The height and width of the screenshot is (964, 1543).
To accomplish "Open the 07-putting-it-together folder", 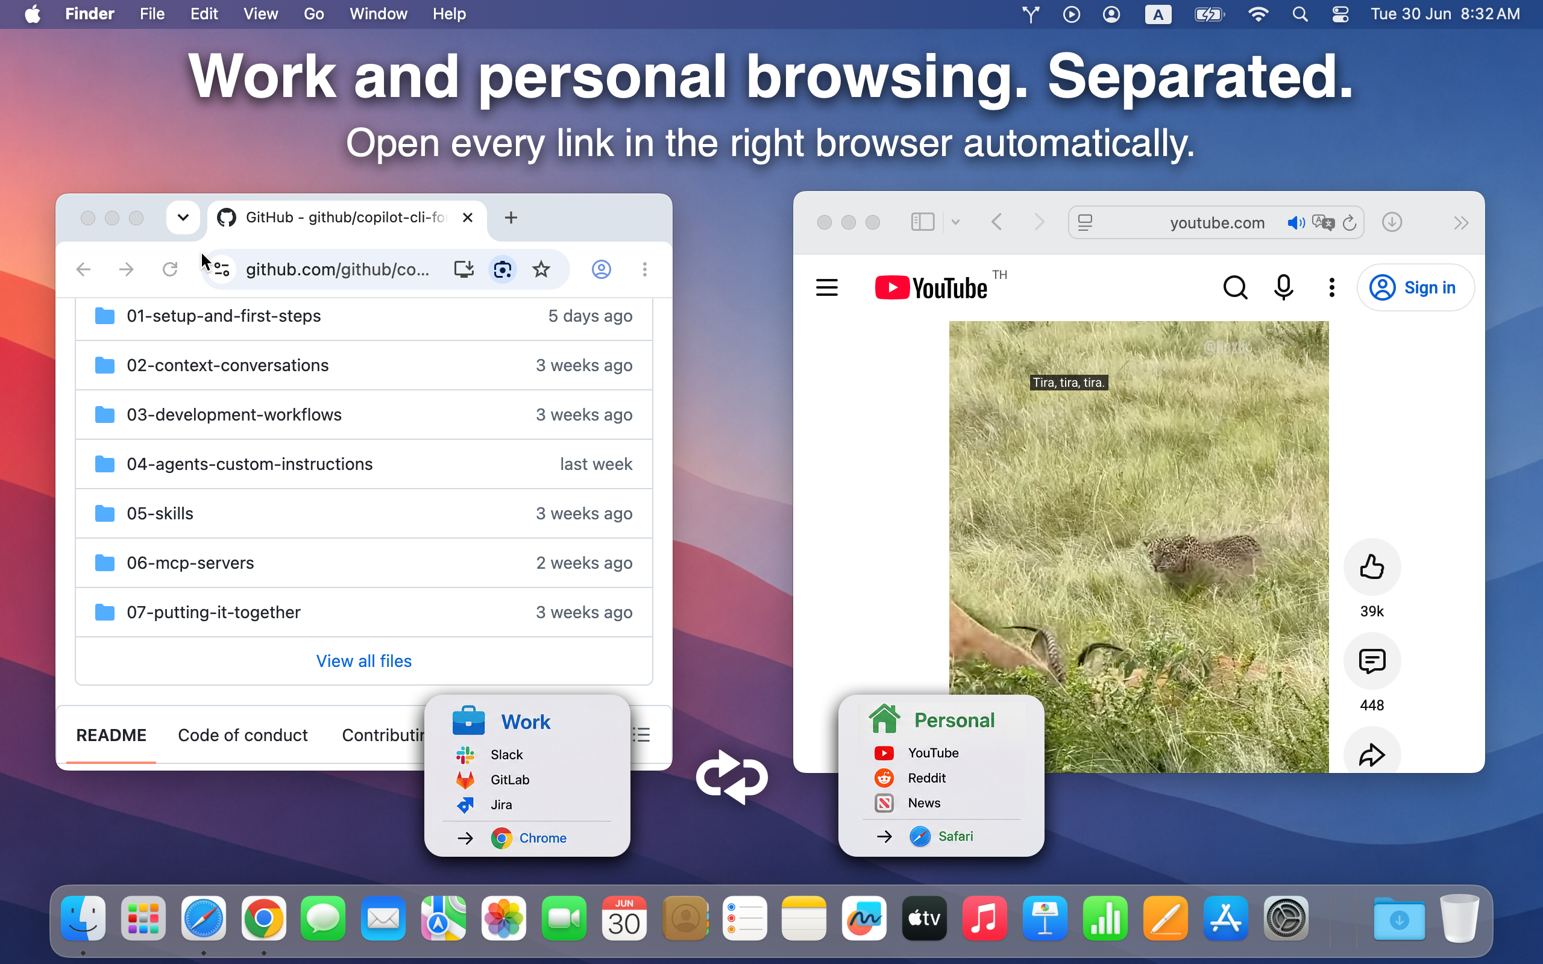I will pyautogui.click(x=213, y=613).
